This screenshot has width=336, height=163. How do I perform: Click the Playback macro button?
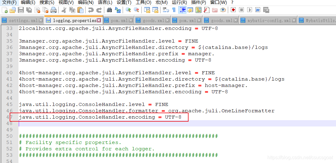[x=250, y=10]
